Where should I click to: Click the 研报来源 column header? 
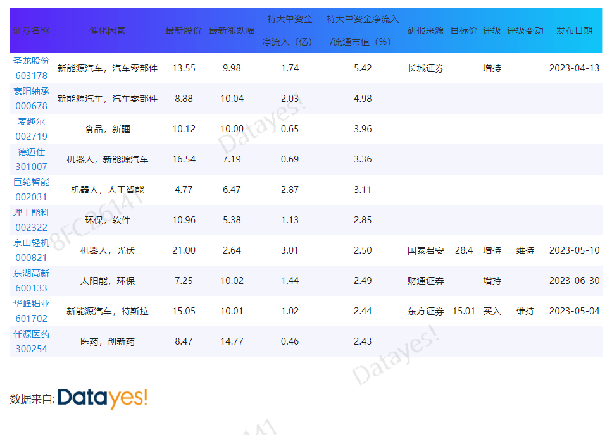click(x=425, y=30)
